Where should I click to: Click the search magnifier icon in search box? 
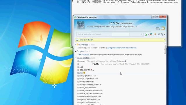click(x=141, y=34)
